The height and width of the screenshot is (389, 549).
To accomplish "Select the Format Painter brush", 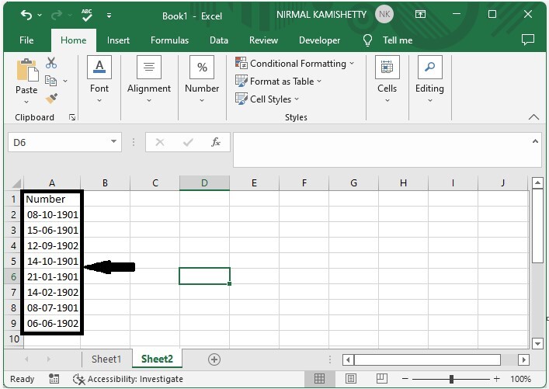I will pyautogui.click(x=51, y=99).
